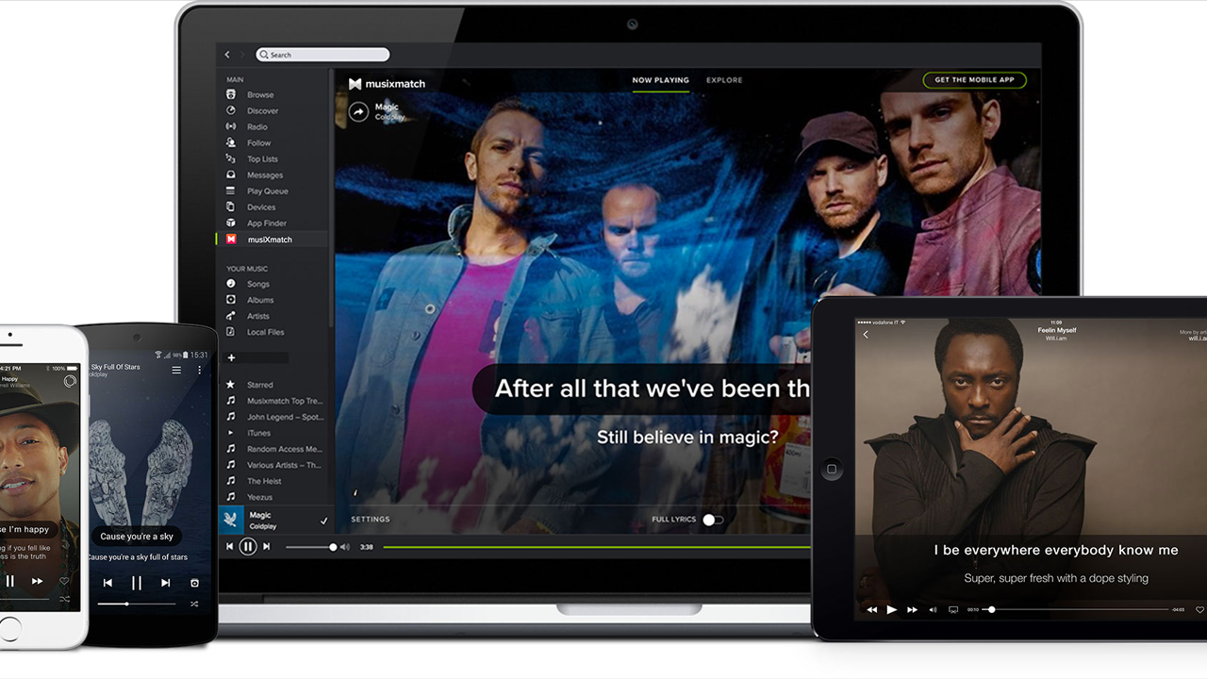
Task: Click the tablet song progress slider
Action: [1076, 610]
